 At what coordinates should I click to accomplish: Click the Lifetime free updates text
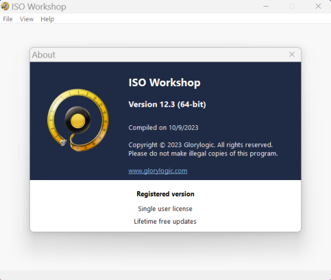165,221
